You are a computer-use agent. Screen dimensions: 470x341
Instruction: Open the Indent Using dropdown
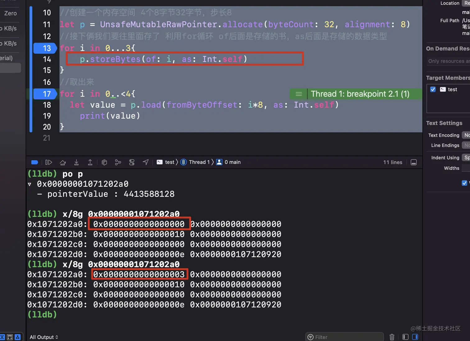pos(466,157)
